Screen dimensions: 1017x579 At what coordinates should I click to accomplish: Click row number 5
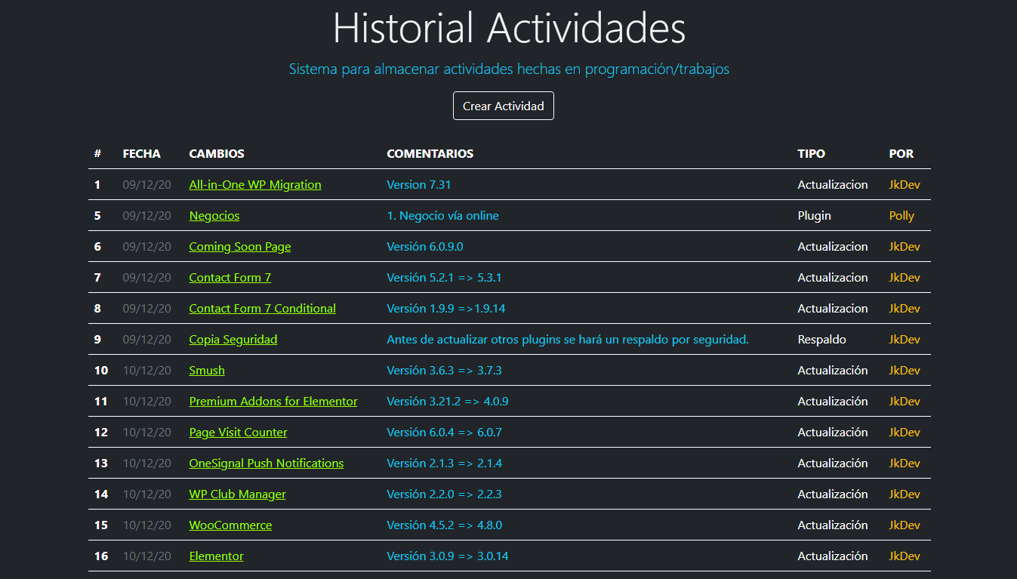tap(97, 216)
